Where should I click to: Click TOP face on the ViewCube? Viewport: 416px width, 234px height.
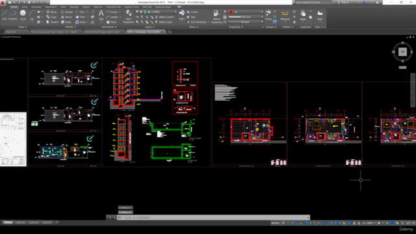[x=402, y=52]
